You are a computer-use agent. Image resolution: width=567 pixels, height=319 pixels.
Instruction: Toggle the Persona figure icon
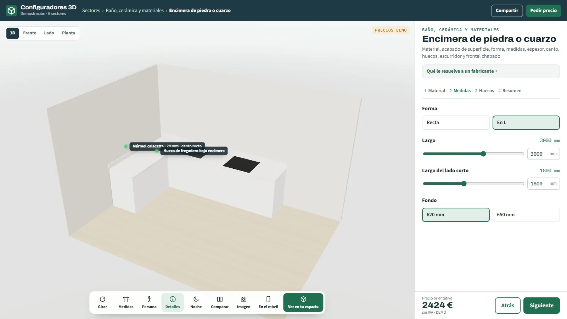coord(149,299)
